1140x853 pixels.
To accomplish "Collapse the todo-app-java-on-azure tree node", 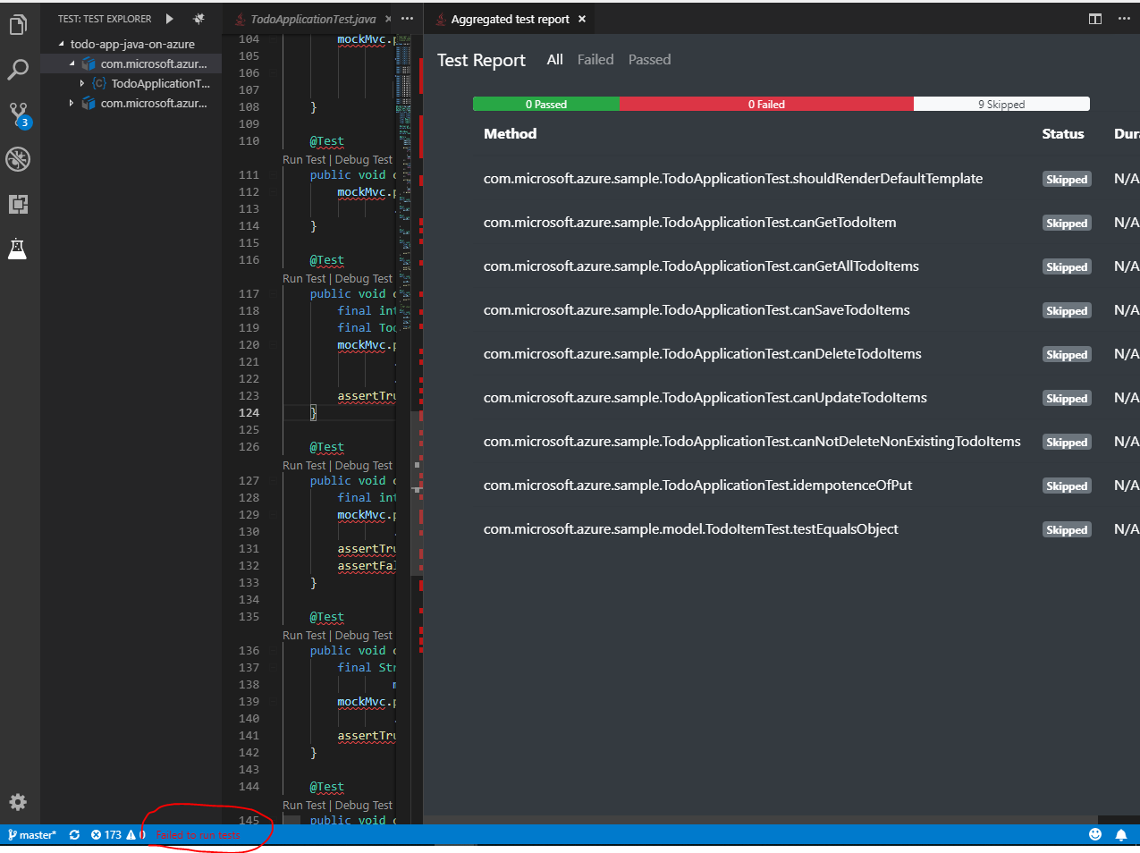I will (x=63, y=43).
